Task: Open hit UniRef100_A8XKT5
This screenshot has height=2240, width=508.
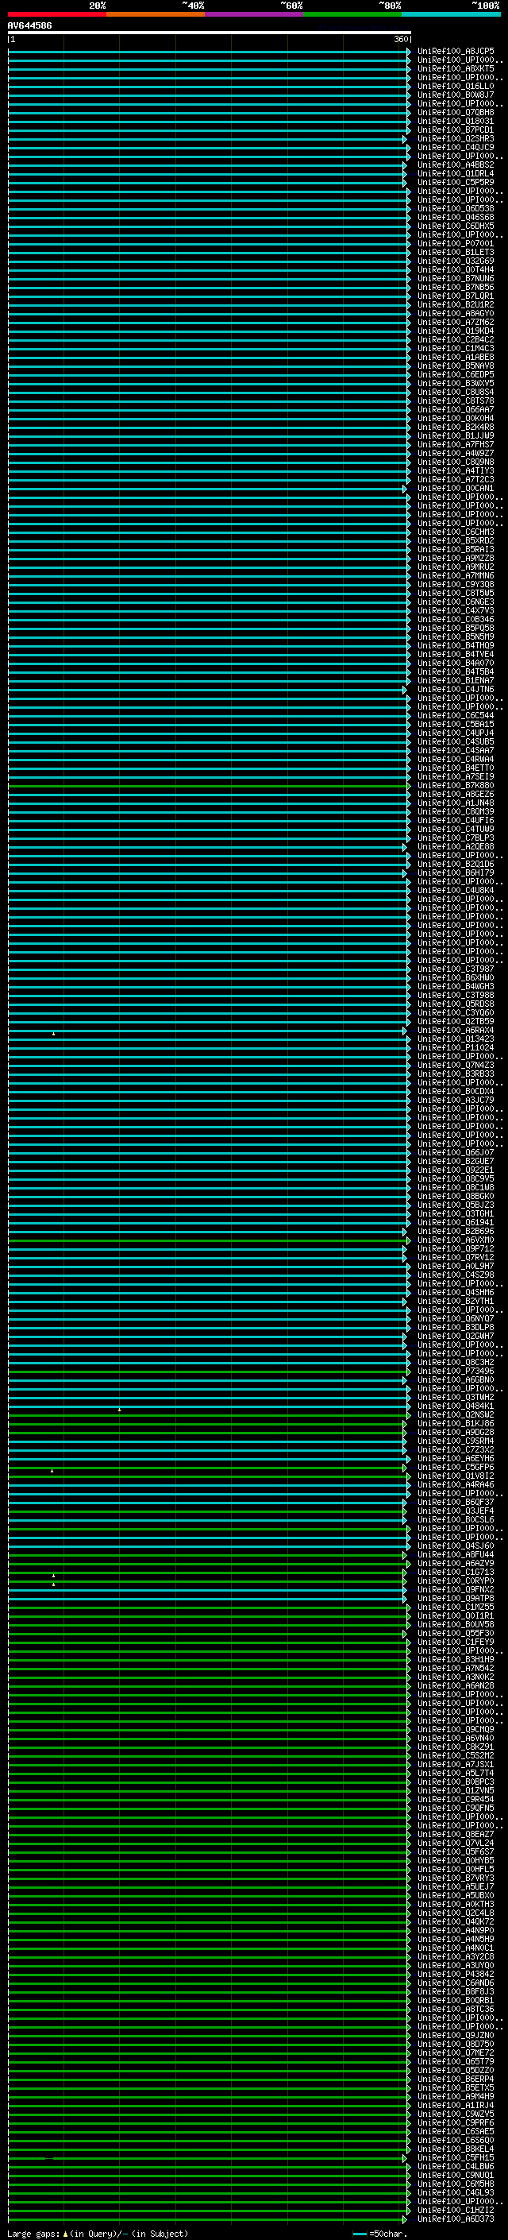Action: click(456, 68)
